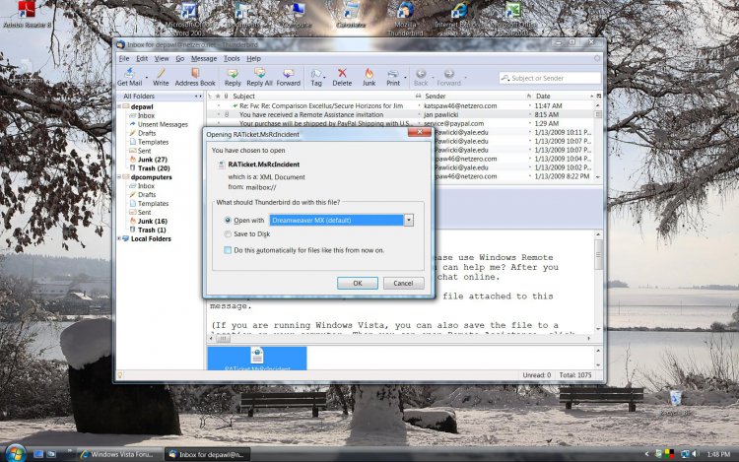The height and width of the screenshot is (462, 739).
Task: Open the column picker in message list header
Action: pos(598,97)
